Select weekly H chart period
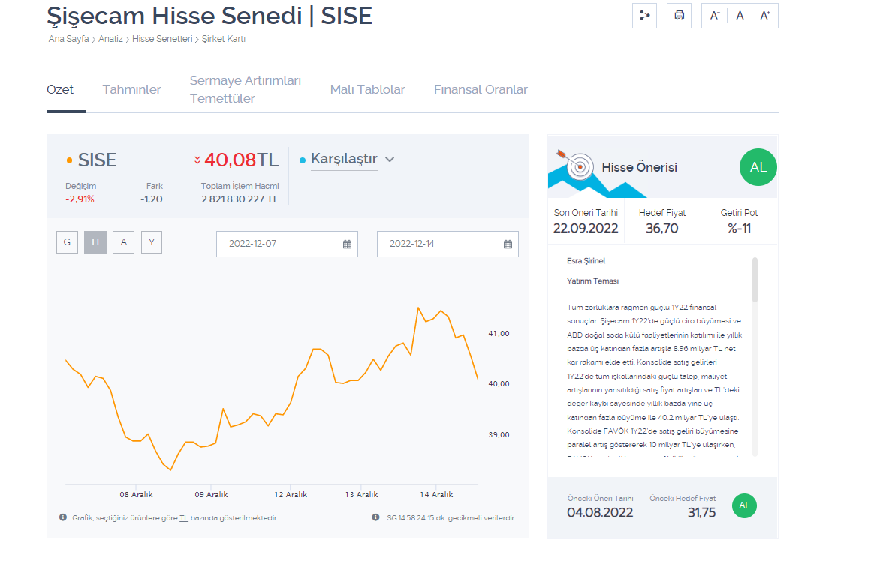Viewport: 892px width, 570px height. (95, 242)
